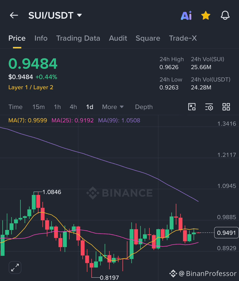The width and height of the screenshot is (239, 281).
Task: Tap the 24h High value 0.9626
Action: click(169, 67)
